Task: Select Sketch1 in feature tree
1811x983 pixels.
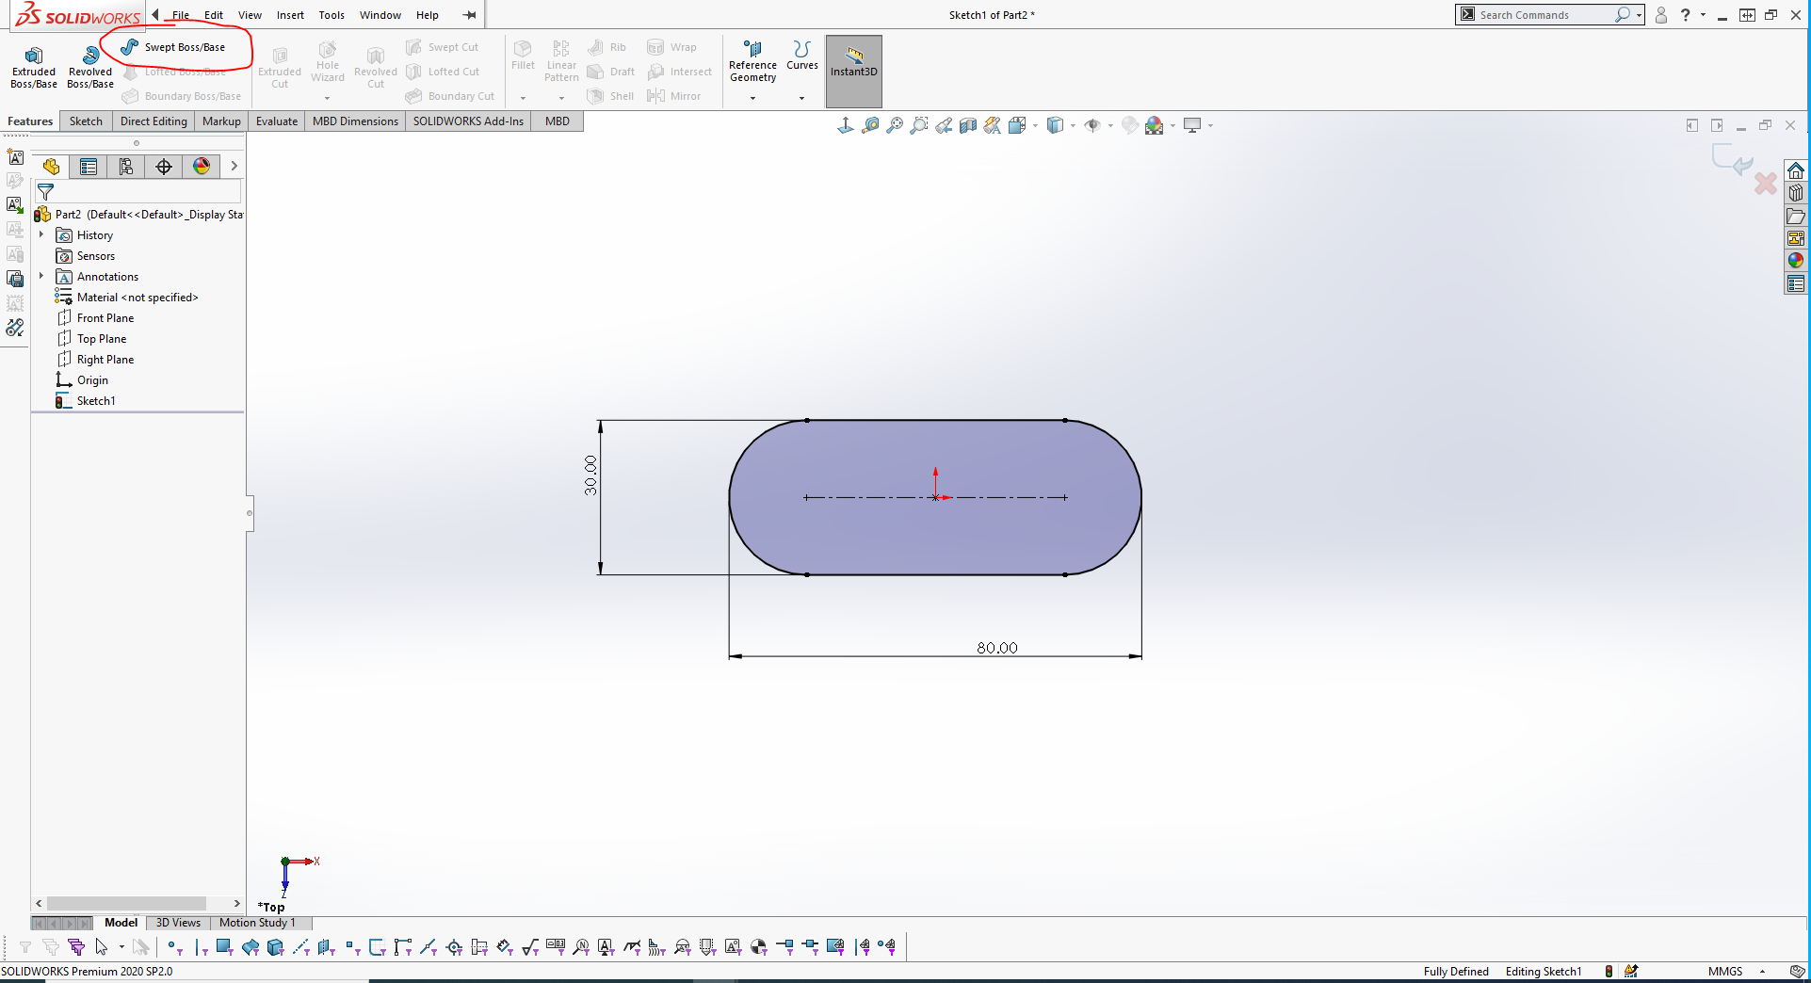Action: pos(86,401)
